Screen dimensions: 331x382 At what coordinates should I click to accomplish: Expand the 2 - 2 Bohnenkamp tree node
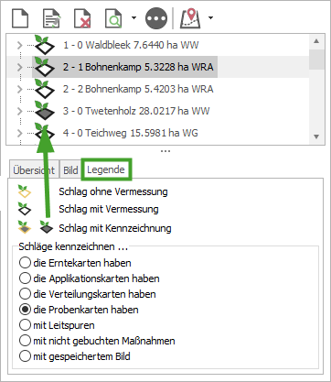20,89
